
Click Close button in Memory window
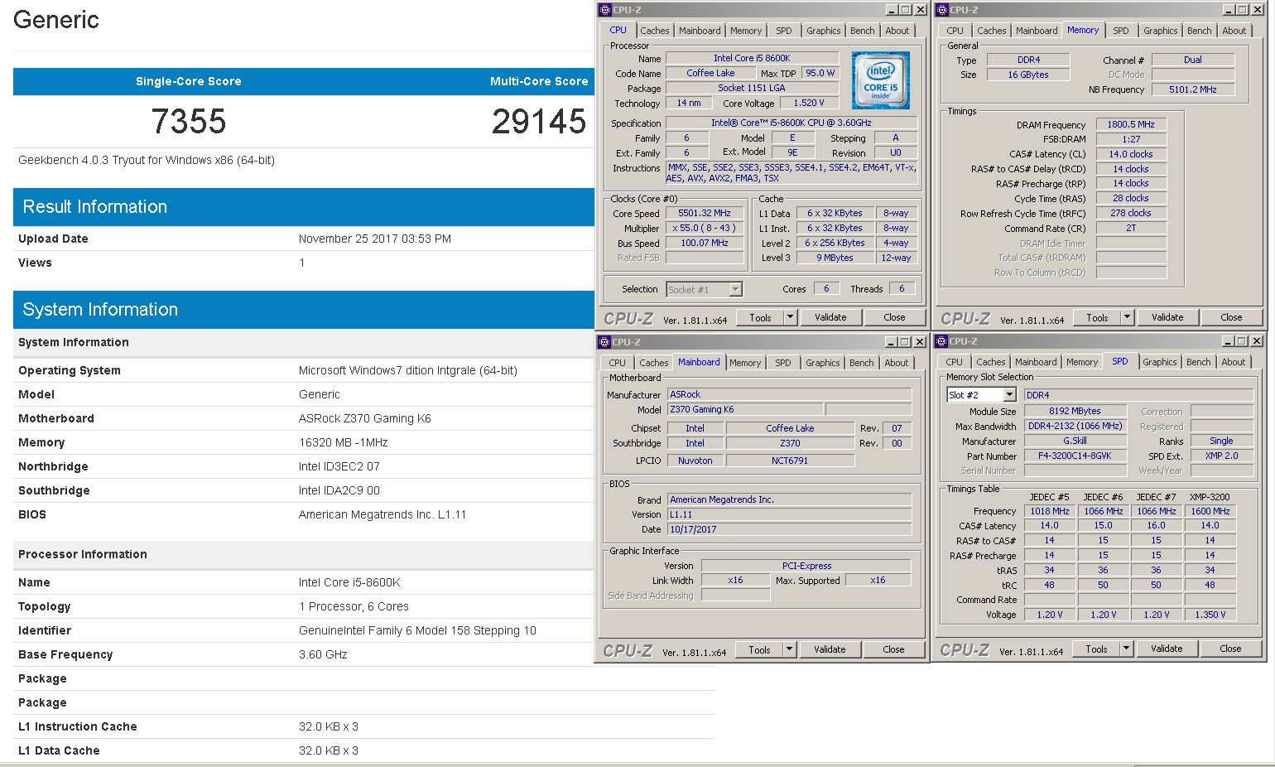click(x=1231, y=317)
